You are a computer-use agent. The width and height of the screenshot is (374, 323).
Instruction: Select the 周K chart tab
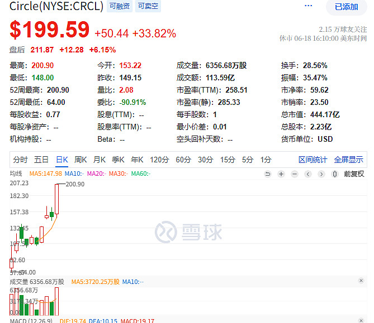(81, 160)
